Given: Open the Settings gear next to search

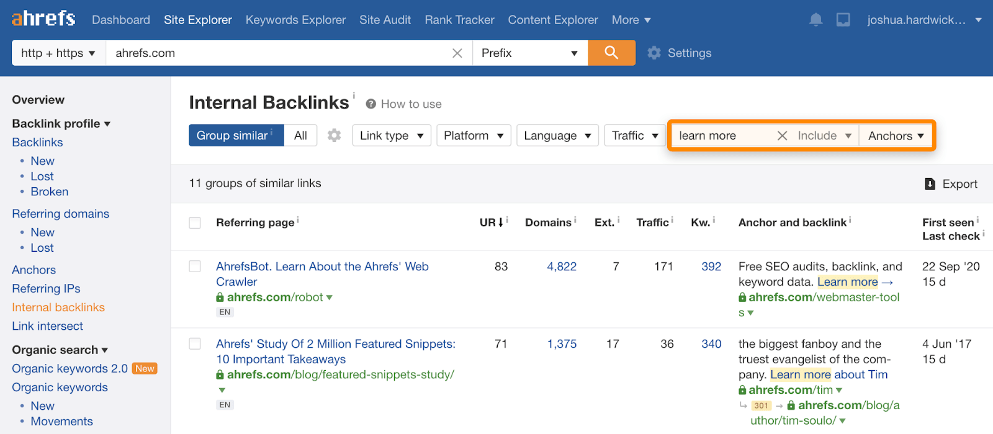Looking at the screenshot, I should click(x=654, y=53).
